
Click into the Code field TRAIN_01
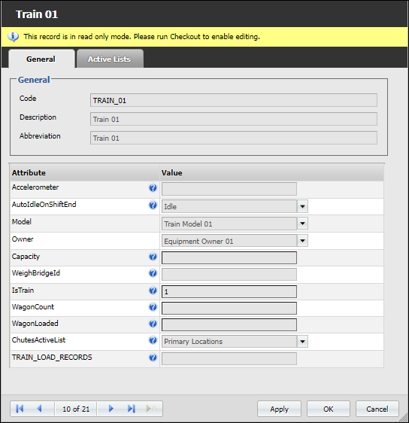[x=234, y=100]
